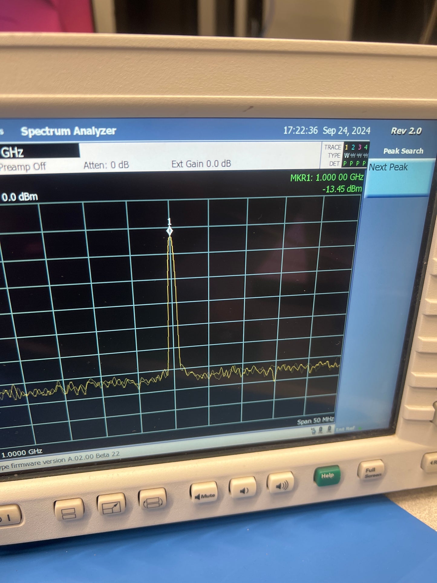Click the Peak Search menu title
The height and width of the screenshot is (583, 437).
click(403, 151)
